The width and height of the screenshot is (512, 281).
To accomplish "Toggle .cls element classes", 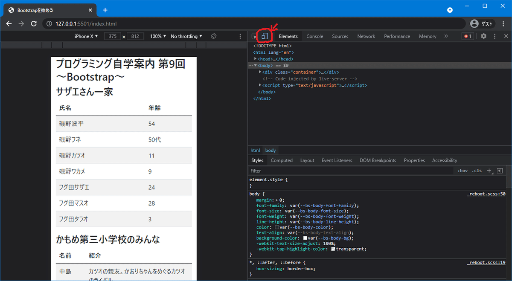I will pyautogui.click(x=477, y=171).
